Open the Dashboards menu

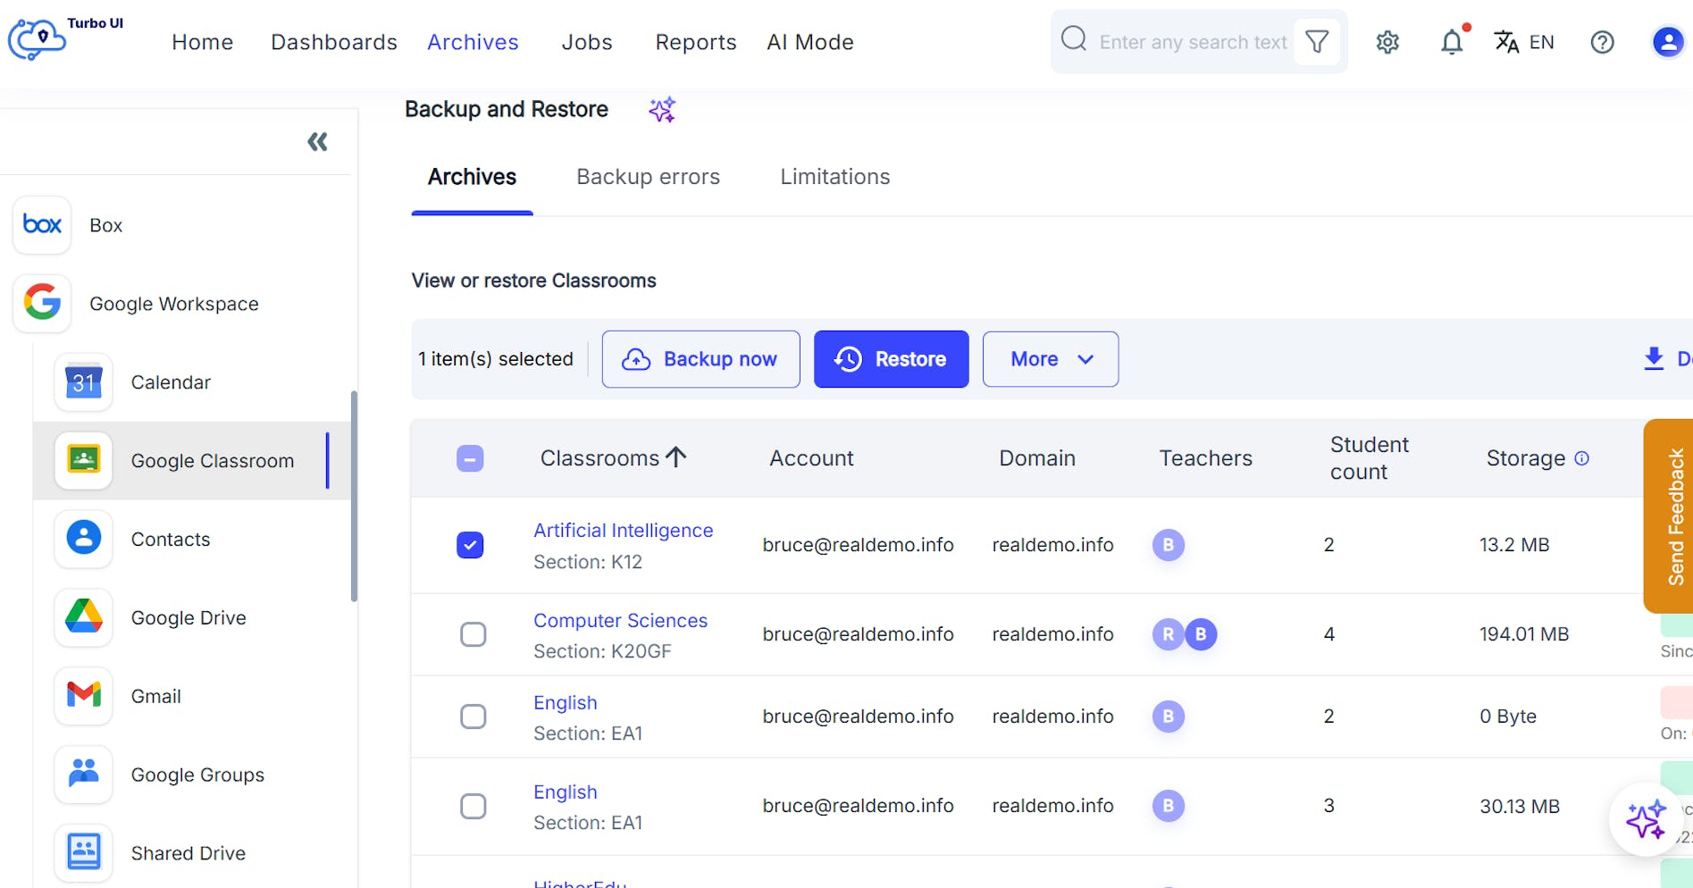pyautogui.click(x=334, y=42)
